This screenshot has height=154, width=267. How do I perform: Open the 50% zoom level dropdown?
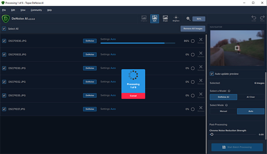pyautogui.click(x=199, y=19)
